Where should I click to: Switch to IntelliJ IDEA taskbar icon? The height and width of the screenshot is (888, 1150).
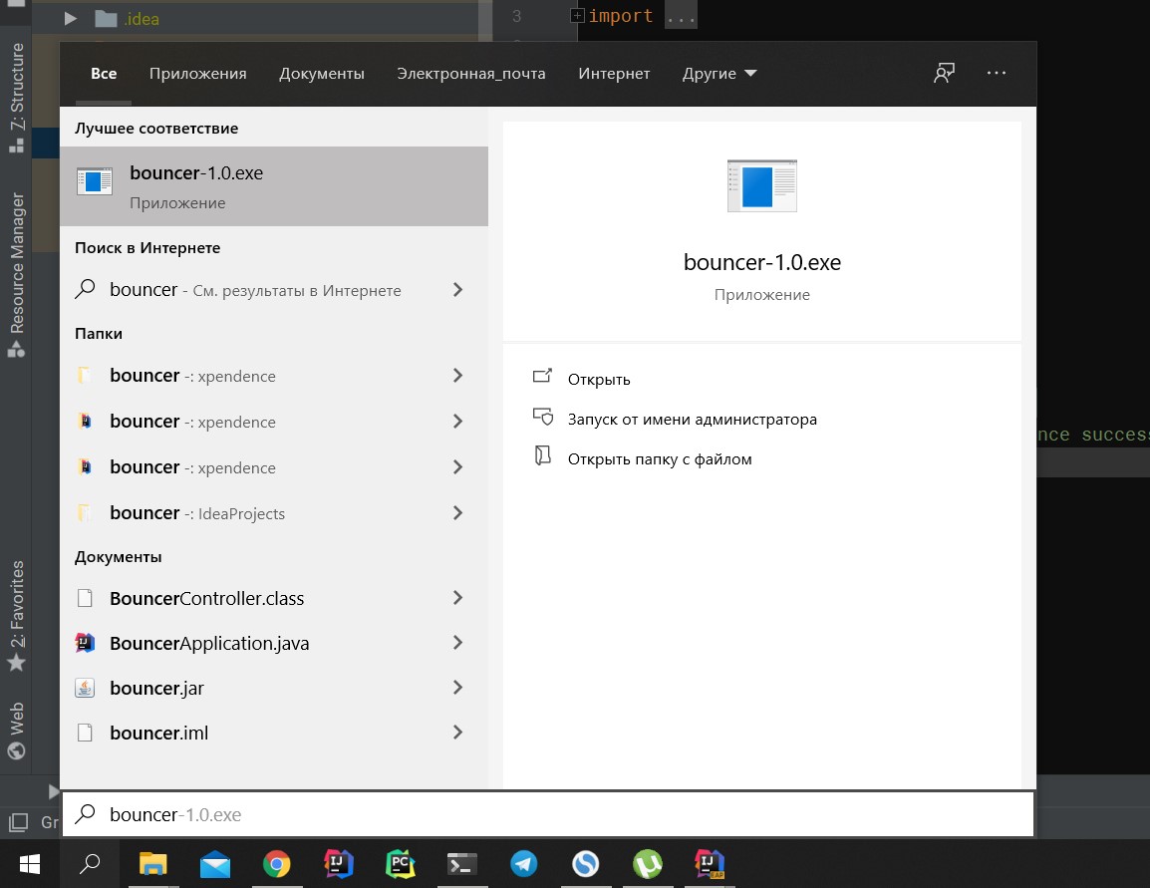339,864
